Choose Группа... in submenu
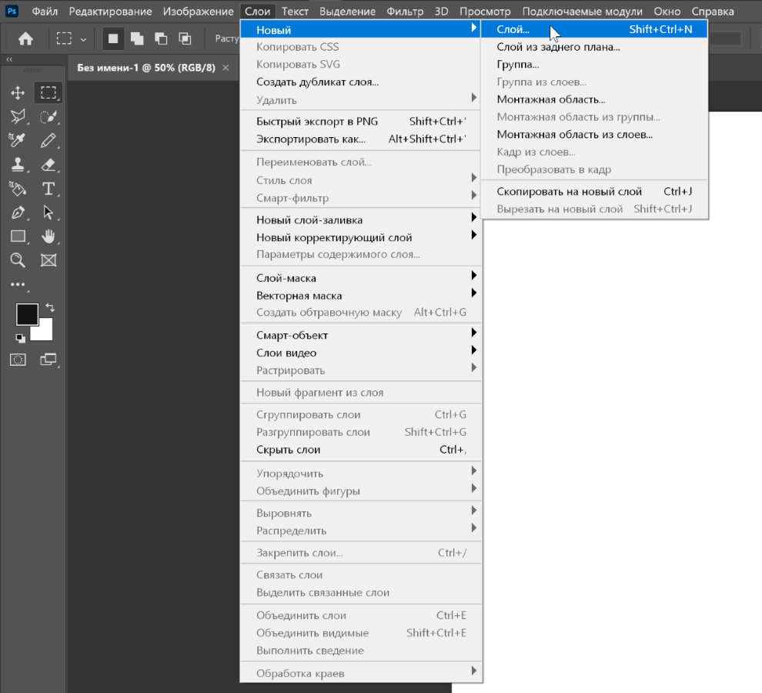 tap(594, 65)
